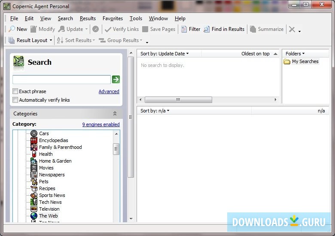Open the Tools menu
335x236 pixels.
pyautogui.click(x=136, y=18)
